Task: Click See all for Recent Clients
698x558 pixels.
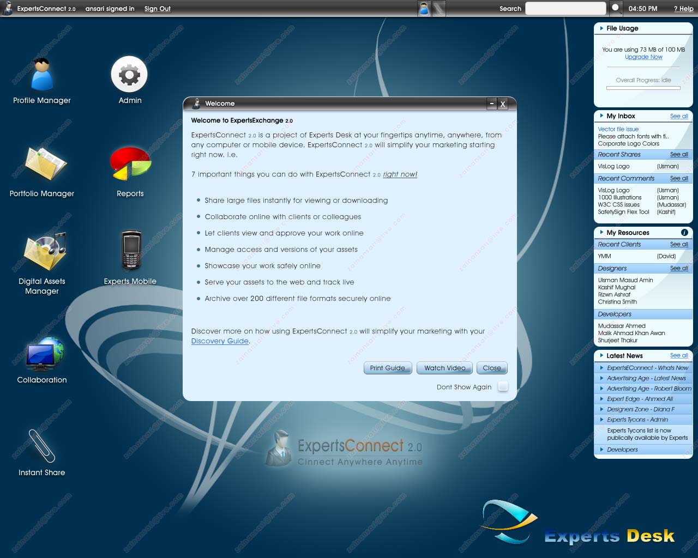Action: tap(679, 244)
